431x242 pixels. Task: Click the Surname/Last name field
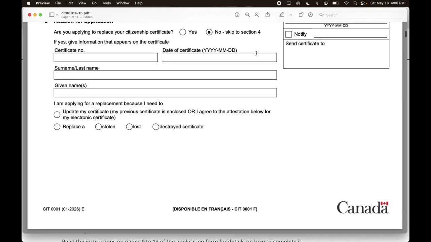point(165,75)
